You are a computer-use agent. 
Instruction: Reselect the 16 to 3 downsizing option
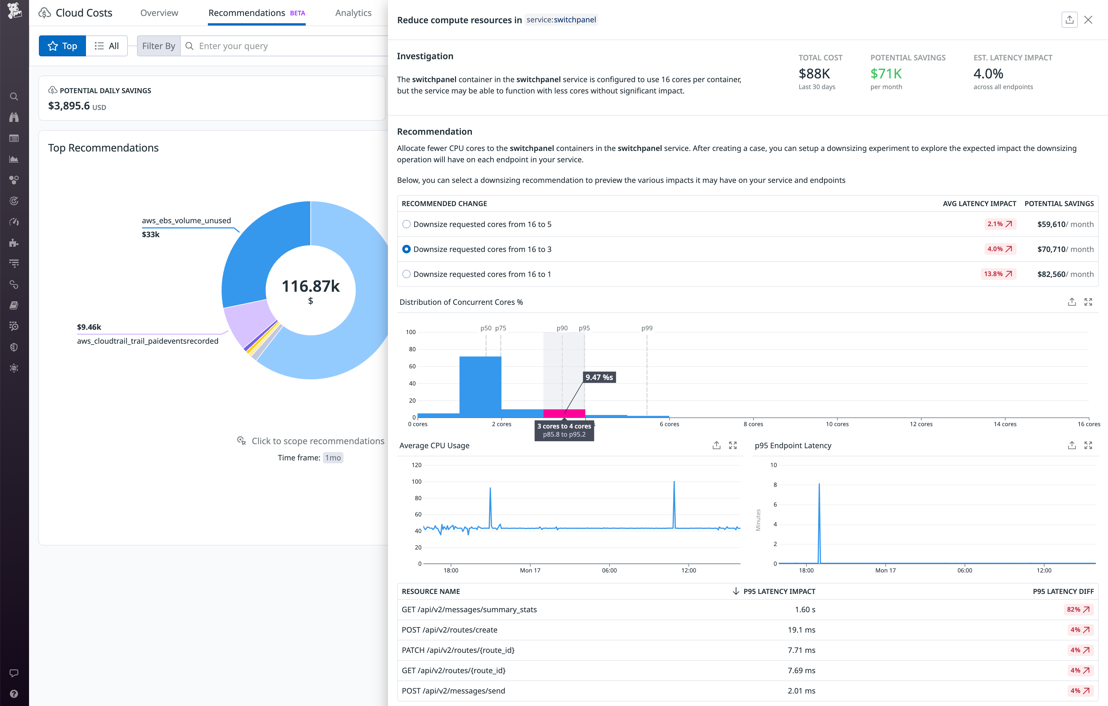[407, 249]
